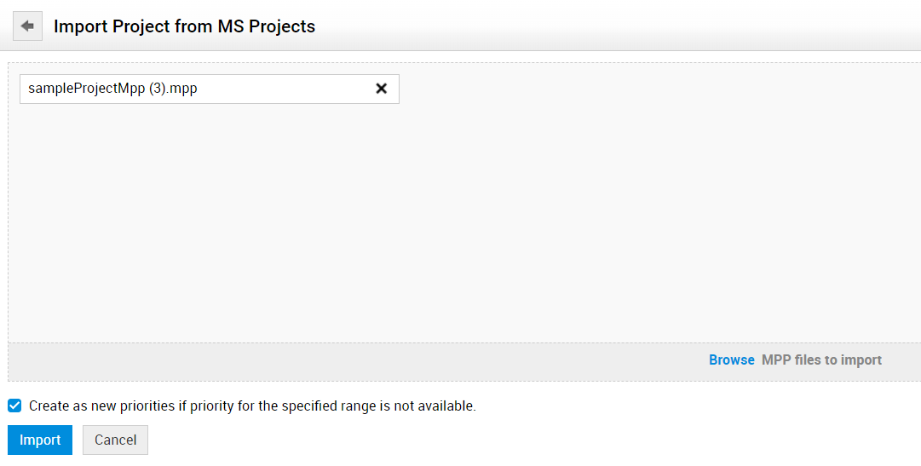Click the back arrow icon
The width and height of the screenshot is (921, 466).
point(27,26)
